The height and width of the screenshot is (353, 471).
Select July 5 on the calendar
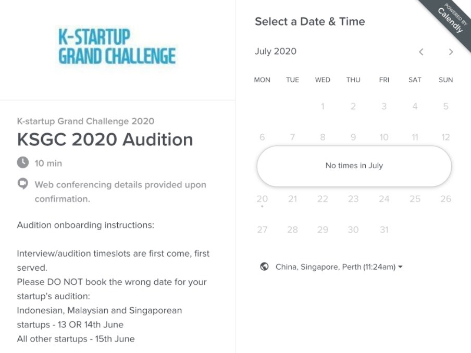446,106
